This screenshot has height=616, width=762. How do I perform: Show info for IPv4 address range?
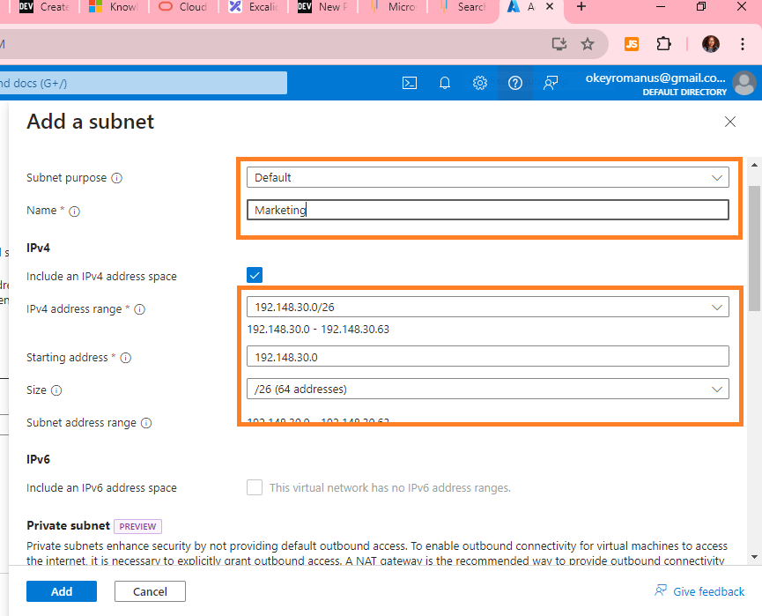coord(139,309)
